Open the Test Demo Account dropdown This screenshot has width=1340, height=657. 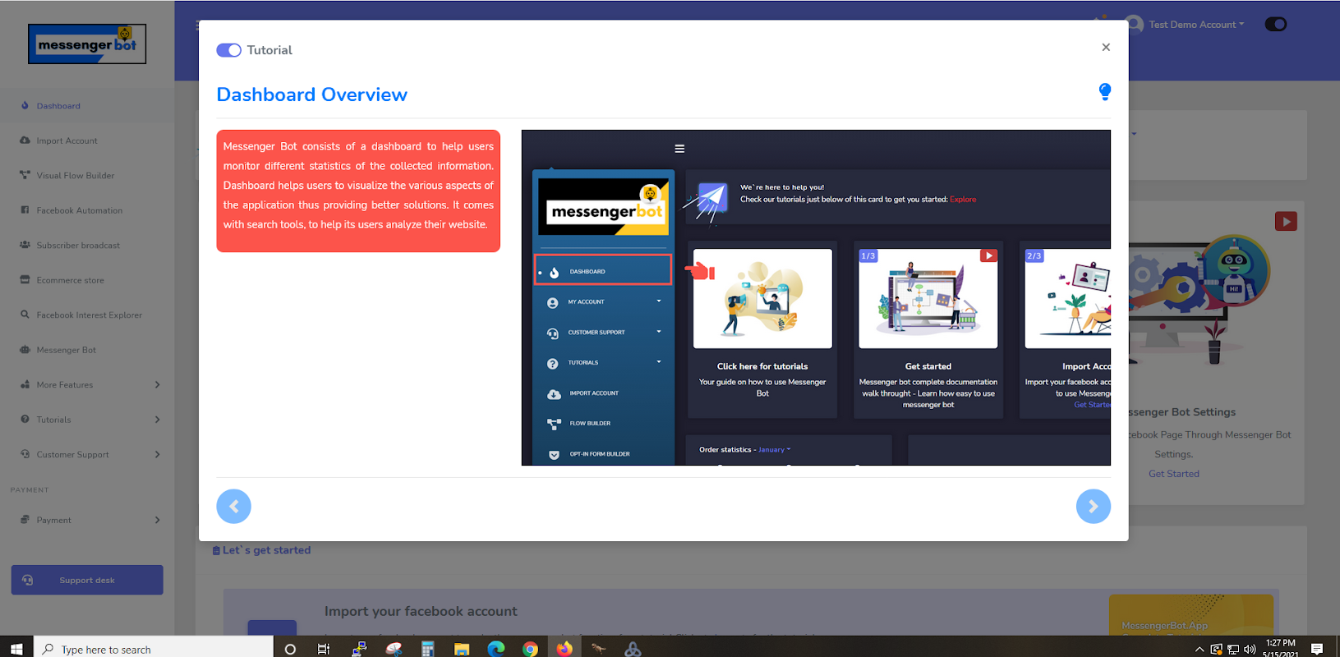pos(1196,25)
